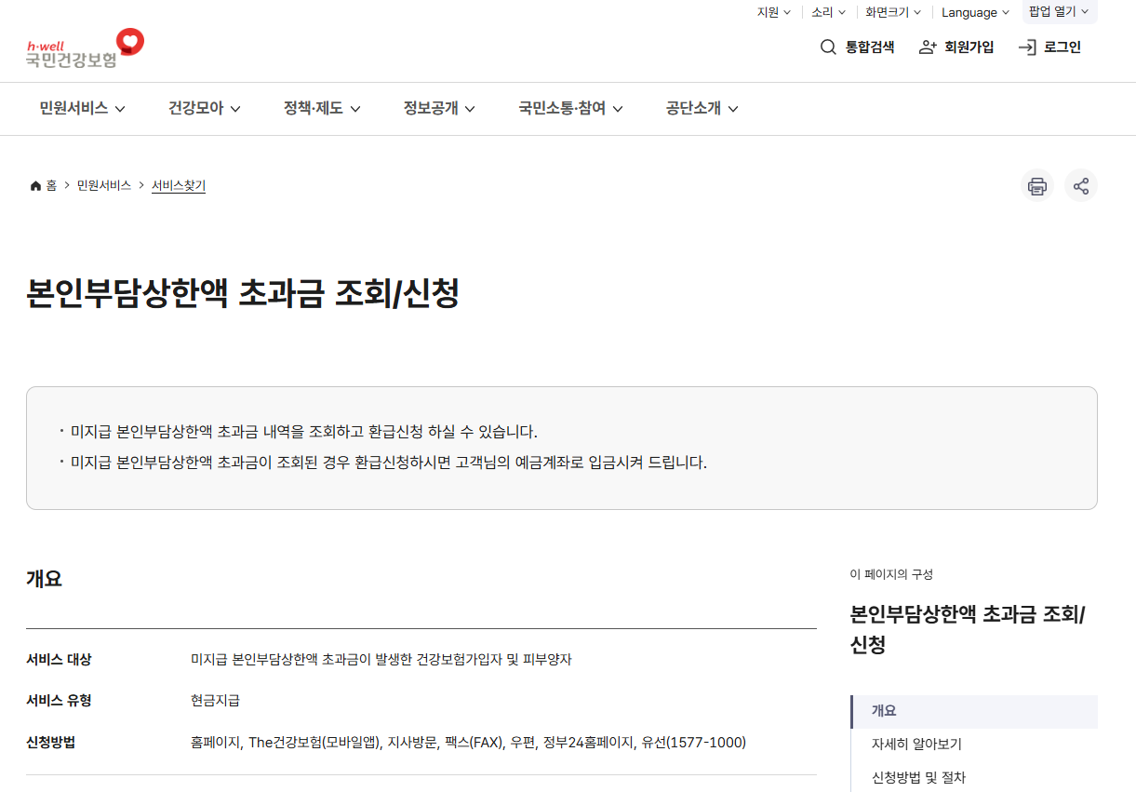This screenshot has height=792, width=1136.
Task: Click the home icon in the breadcrumb
Action: tap(34, 184)
